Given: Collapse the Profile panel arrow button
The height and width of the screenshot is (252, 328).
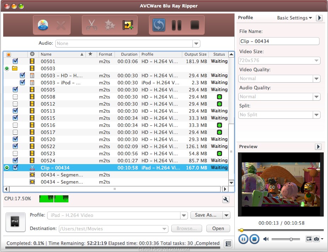Looking at the screenshot, I should (x=319, y=18).
